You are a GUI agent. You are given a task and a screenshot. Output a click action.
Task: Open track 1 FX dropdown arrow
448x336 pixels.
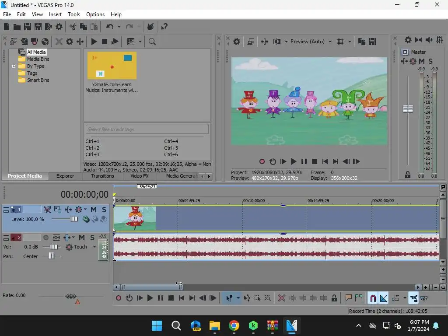85,210
